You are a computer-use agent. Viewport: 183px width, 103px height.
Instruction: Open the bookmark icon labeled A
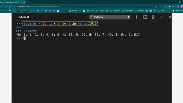(18, 11)
